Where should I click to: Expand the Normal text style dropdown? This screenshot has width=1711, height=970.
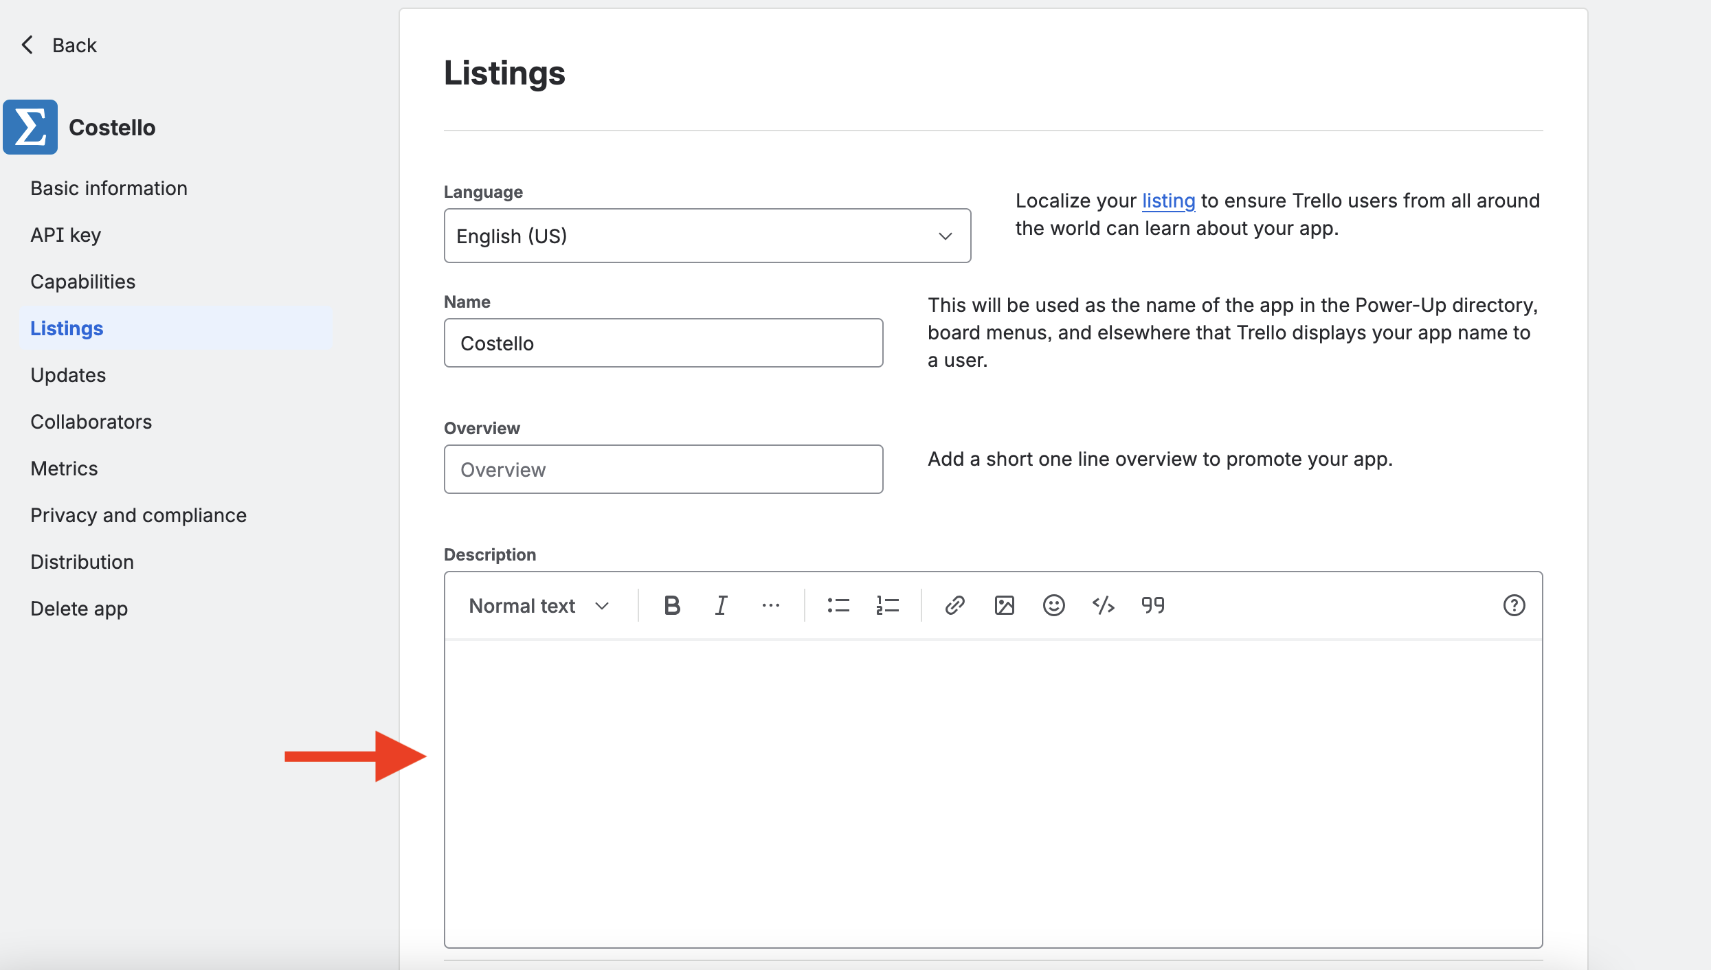[x=539, y=605]
